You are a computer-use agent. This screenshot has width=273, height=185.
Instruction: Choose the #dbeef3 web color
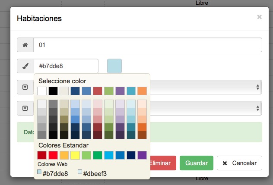92,173
